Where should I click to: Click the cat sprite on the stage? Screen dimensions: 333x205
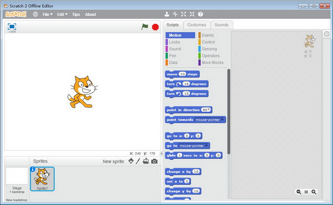tap(82, 91)
